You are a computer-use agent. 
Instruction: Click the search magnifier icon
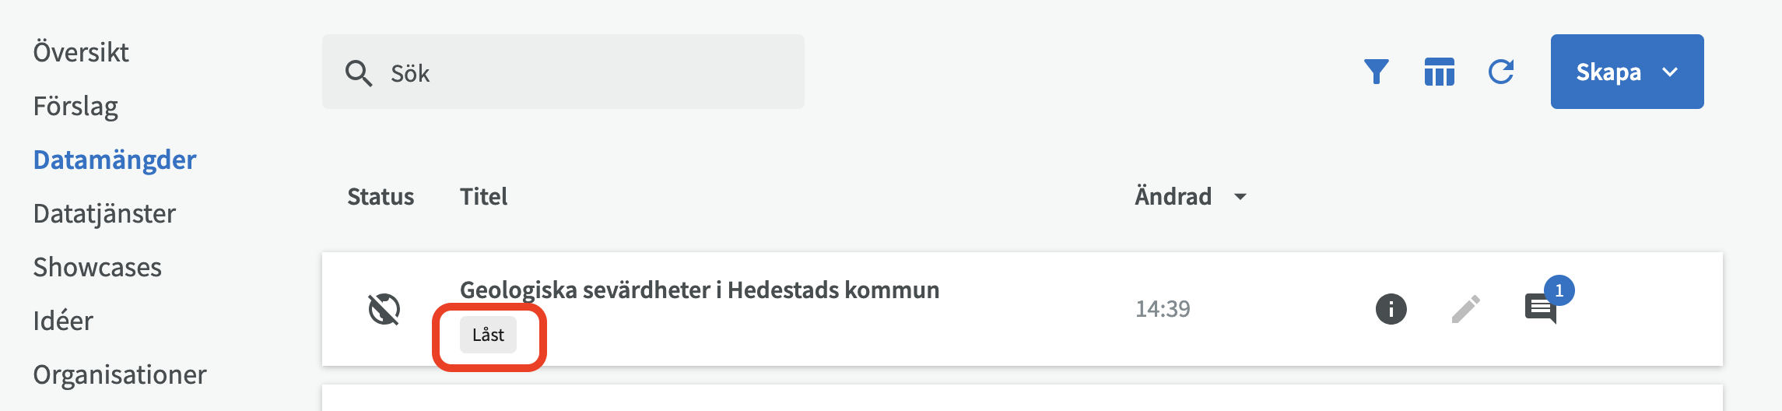pyautogui.click(x=359, y=73)
